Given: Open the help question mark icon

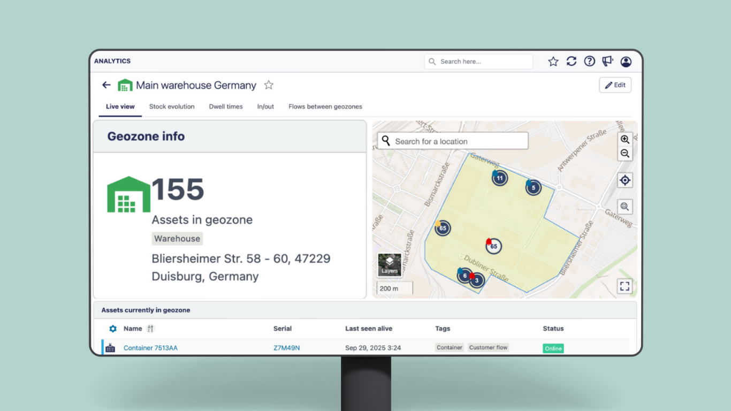Looking at the screenshot, I should [589, 62].
